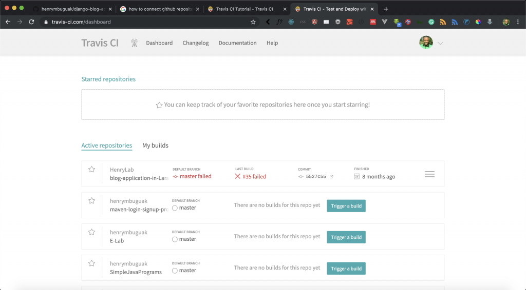Viewport: 526px width, 290px height.
Task: Click the gear extension icon in the toolbar
Action: [x=338, y=22]
